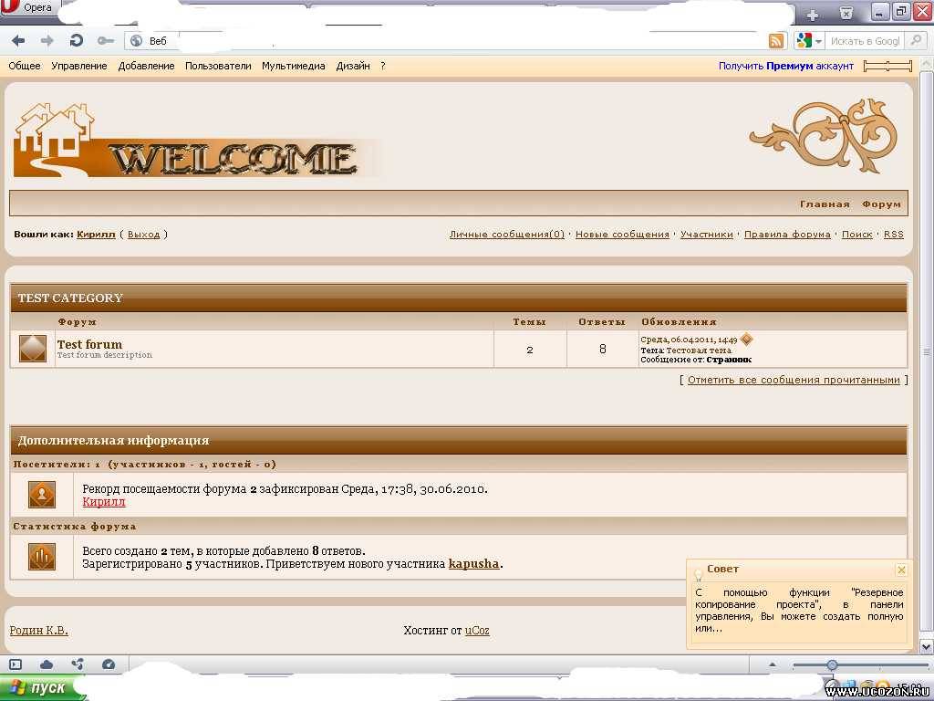Expand the search engine dropdown arrow
This screenshot has height=701, width=934.
(818, 41)
